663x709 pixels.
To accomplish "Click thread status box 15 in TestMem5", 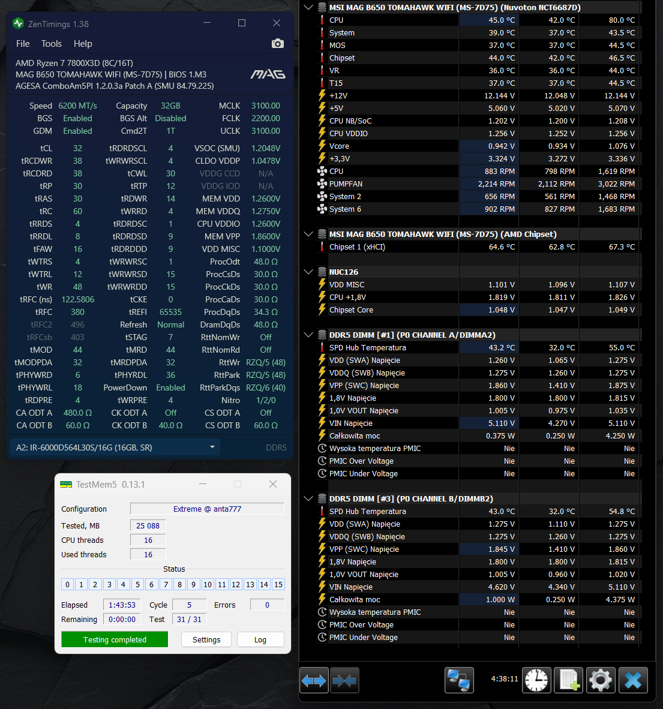I will pos(278,584).
